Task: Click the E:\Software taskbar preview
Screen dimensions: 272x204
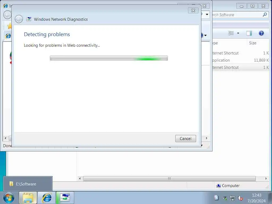Action: tap(28, 184)
